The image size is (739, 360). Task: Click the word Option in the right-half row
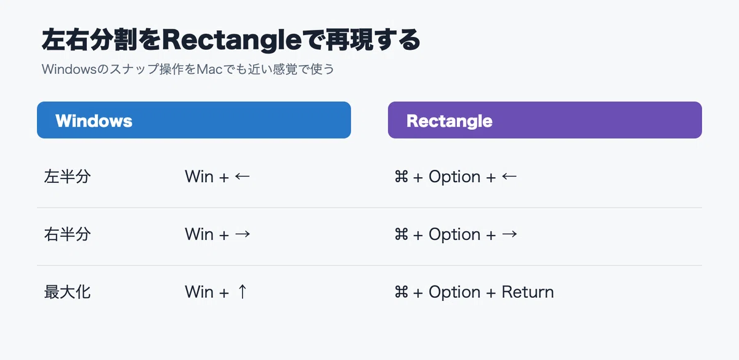[454, 236]
